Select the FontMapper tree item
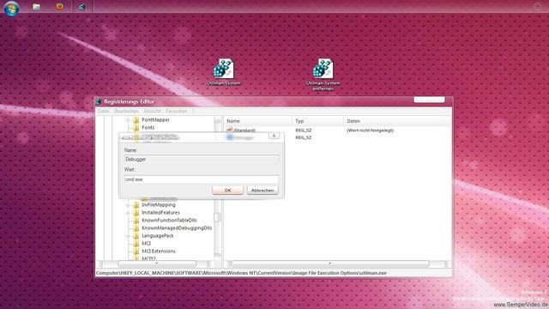The width and height of the screenshot is (549, 309). (155, 120)
